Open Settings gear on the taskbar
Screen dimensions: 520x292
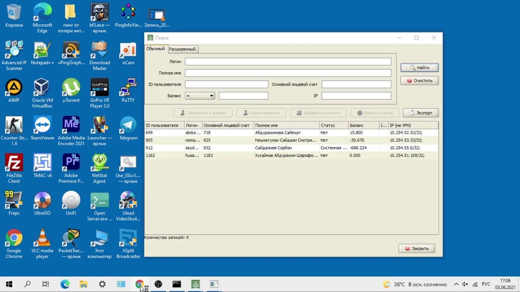tap(102, 284)
